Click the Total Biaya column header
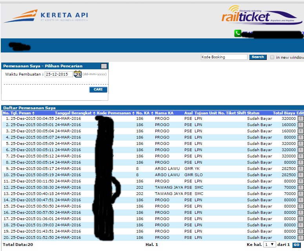Screen dimensions: 304x251 click(284, 113)
